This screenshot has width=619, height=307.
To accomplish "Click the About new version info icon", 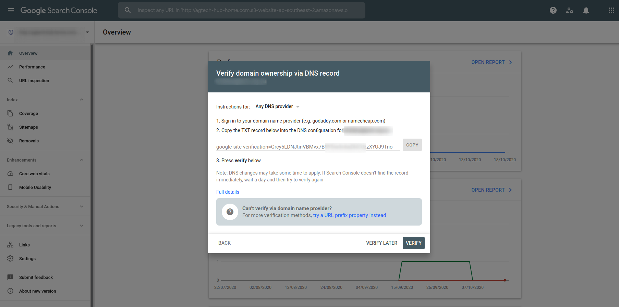I will (x=10, y=291).
